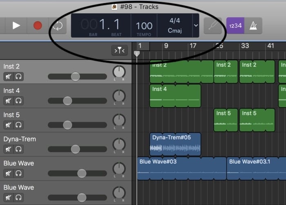Click bar 33 in the timeline ruler
Screen dimensions: 286x205
[x=245, y=46]
